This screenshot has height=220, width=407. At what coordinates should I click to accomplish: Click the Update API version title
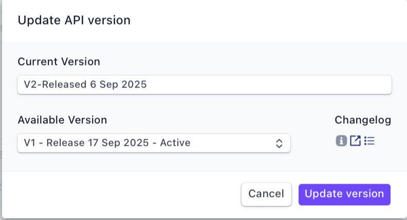(74, 20)
